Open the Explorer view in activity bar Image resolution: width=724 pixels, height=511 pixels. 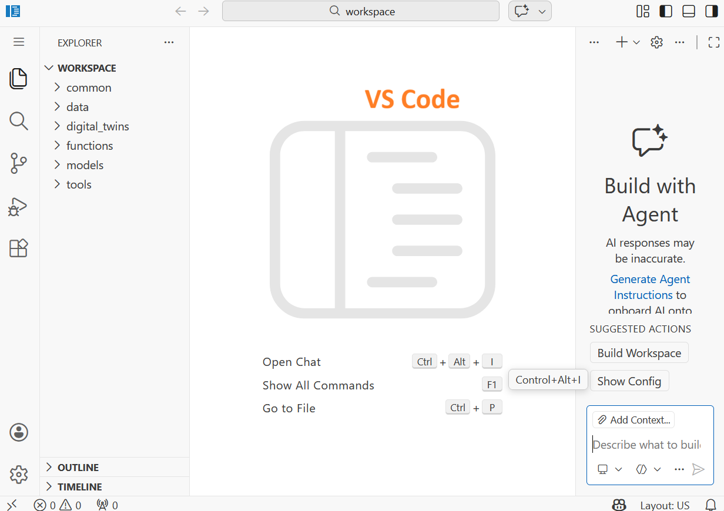[x=19, y=79]
